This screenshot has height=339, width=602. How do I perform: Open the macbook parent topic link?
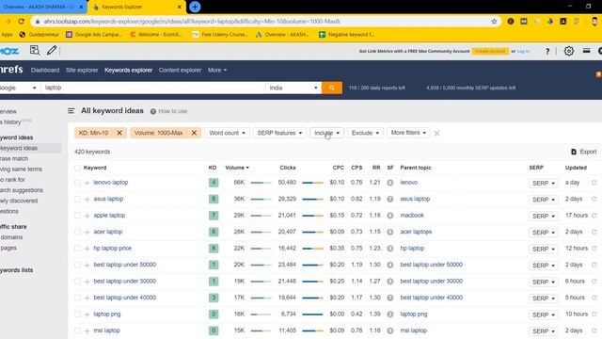click(412, 216)
